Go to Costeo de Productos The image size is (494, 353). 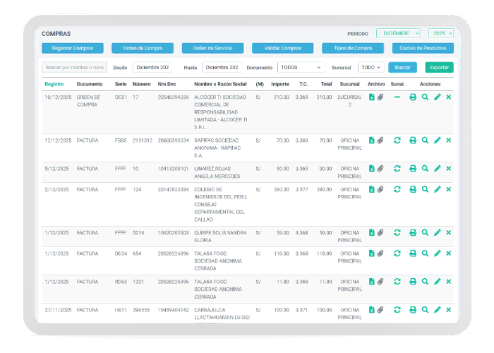pos(423,49)
